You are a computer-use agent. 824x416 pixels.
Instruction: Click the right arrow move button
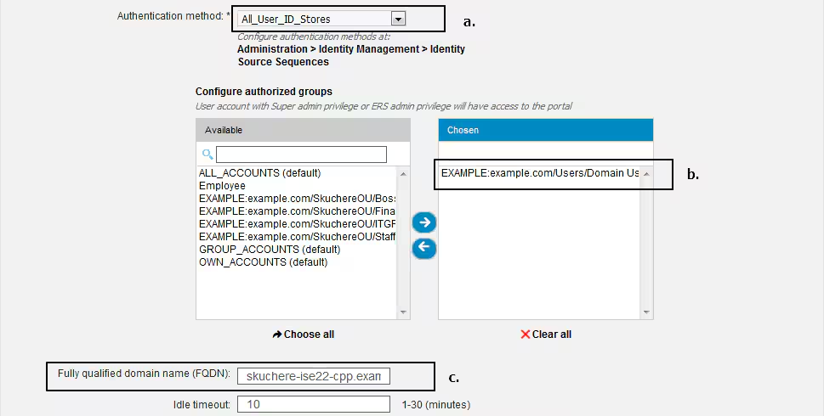click(423, 222)
